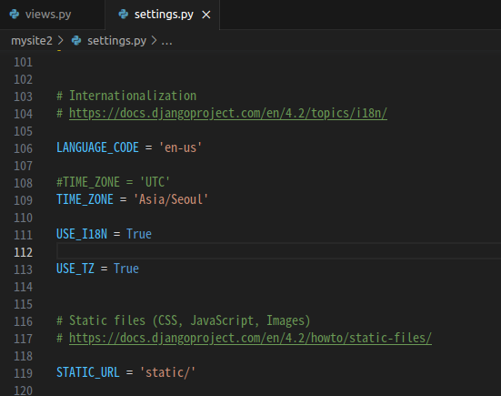Screen dimensions: 501x396
Task: Click line number 106 in gutter
Action: [x=23, y=148]
